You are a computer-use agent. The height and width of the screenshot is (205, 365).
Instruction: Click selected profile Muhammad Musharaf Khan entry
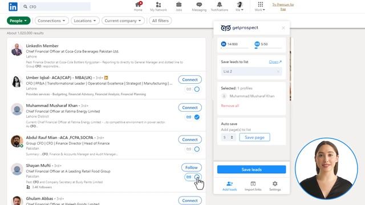[249, 96]
